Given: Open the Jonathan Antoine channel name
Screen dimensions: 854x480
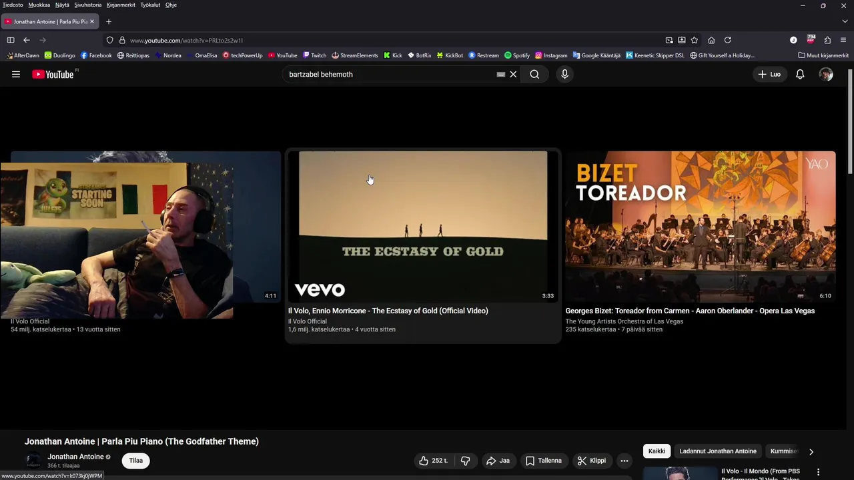Looking at the screenshot, I should click(x=75, y=457).
